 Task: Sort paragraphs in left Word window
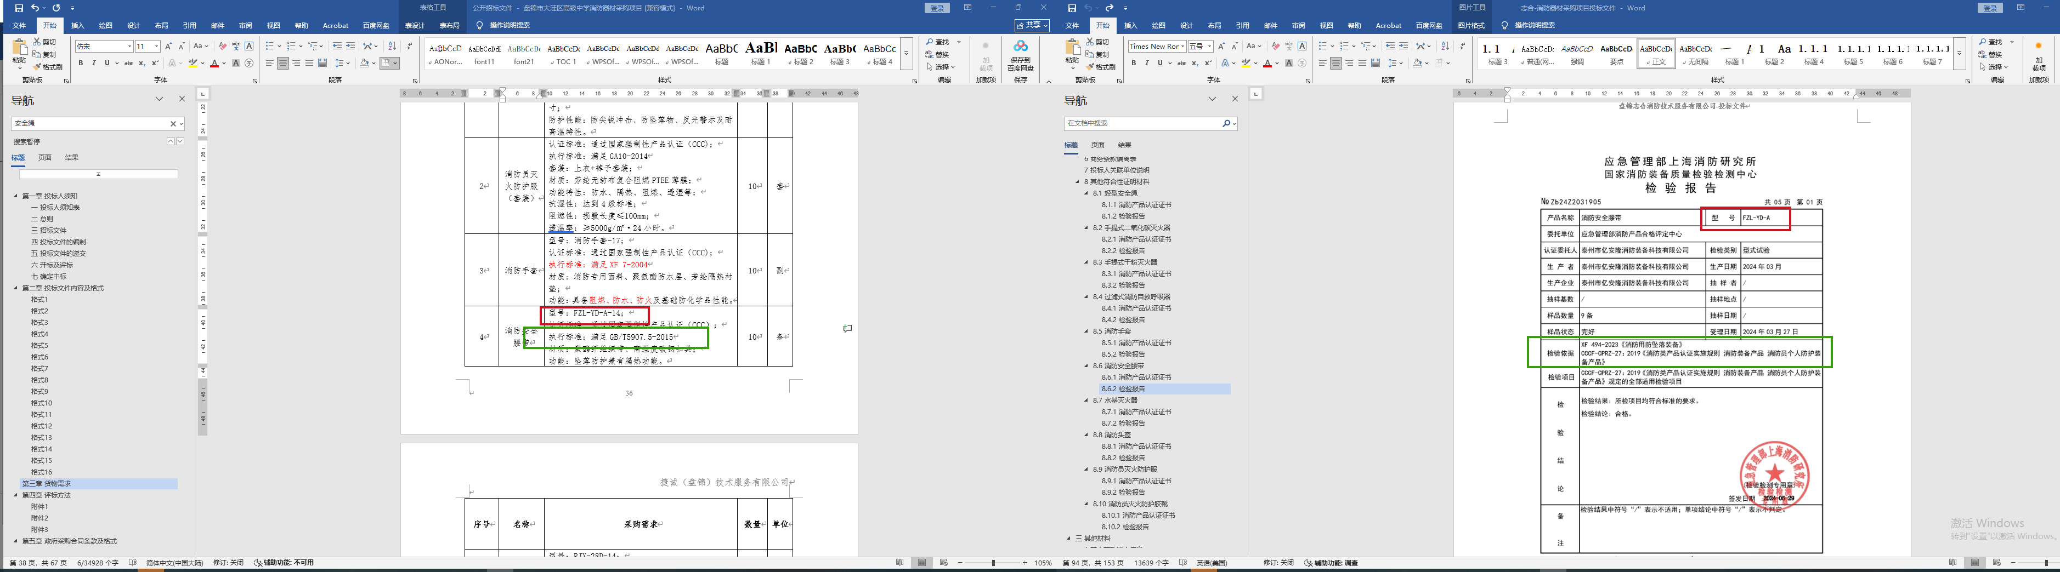[x=392, y=47]
